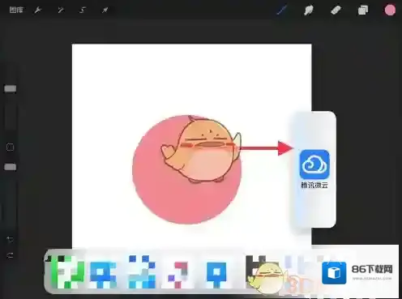This screenshot has height=299, width=402.
Task: Activate the Selection S-ribbon tool
Action: click(x=83, y=11)
